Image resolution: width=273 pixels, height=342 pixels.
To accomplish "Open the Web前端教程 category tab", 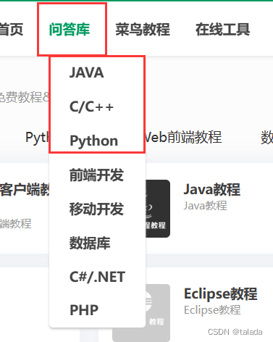I will coord(183,137).
